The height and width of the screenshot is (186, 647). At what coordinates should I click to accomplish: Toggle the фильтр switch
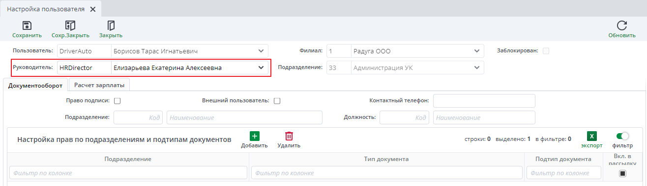click(x=622, y=137)
